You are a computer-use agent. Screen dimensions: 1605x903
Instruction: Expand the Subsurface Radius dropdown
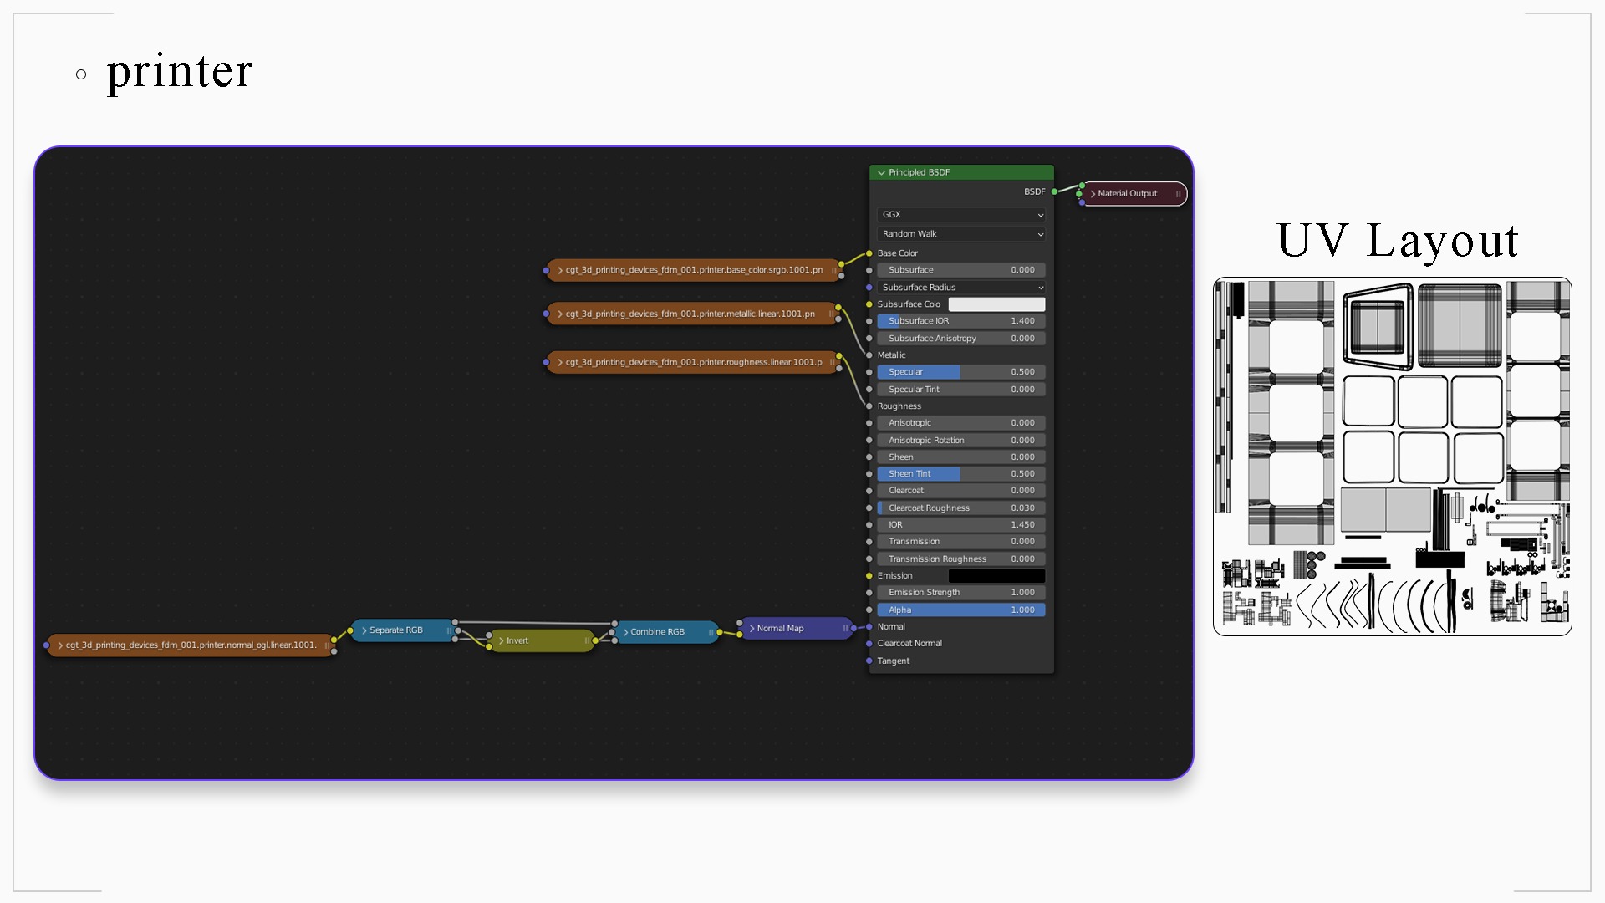coord(960,288)
